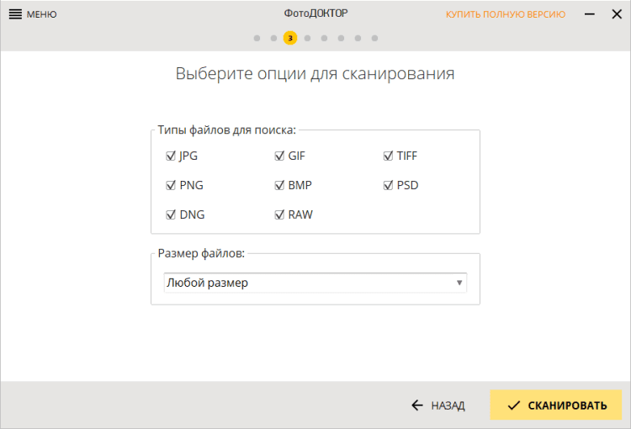Disable TIFF file search

tap(388, 156)
